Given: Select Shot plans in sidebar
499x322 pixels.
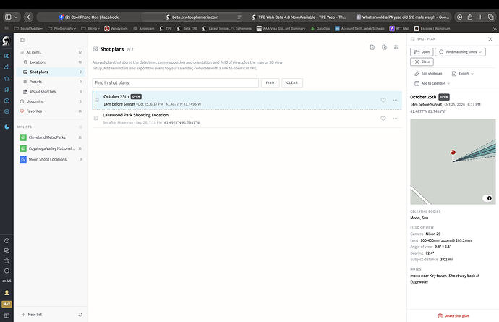Looking at the screenshot, I should 51,72.
